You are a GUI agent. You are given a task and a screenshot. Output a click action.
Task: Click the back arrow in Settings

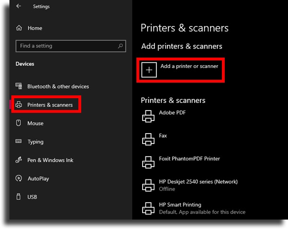click(x=18, y=6)
